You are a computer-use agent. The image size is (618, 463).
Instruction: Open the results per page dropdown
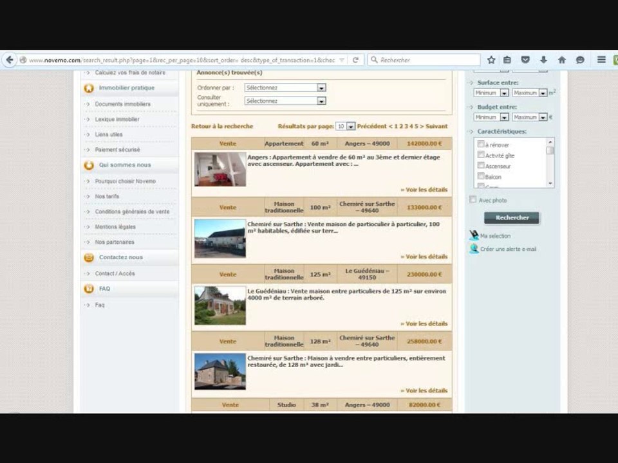point(345,127)
